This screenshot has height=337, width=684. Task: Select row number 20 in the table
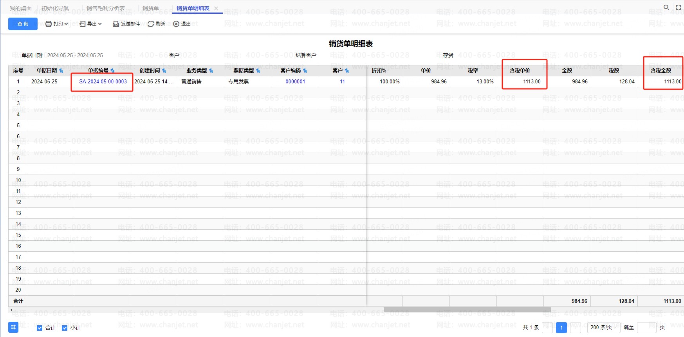(x=18, y=290)
